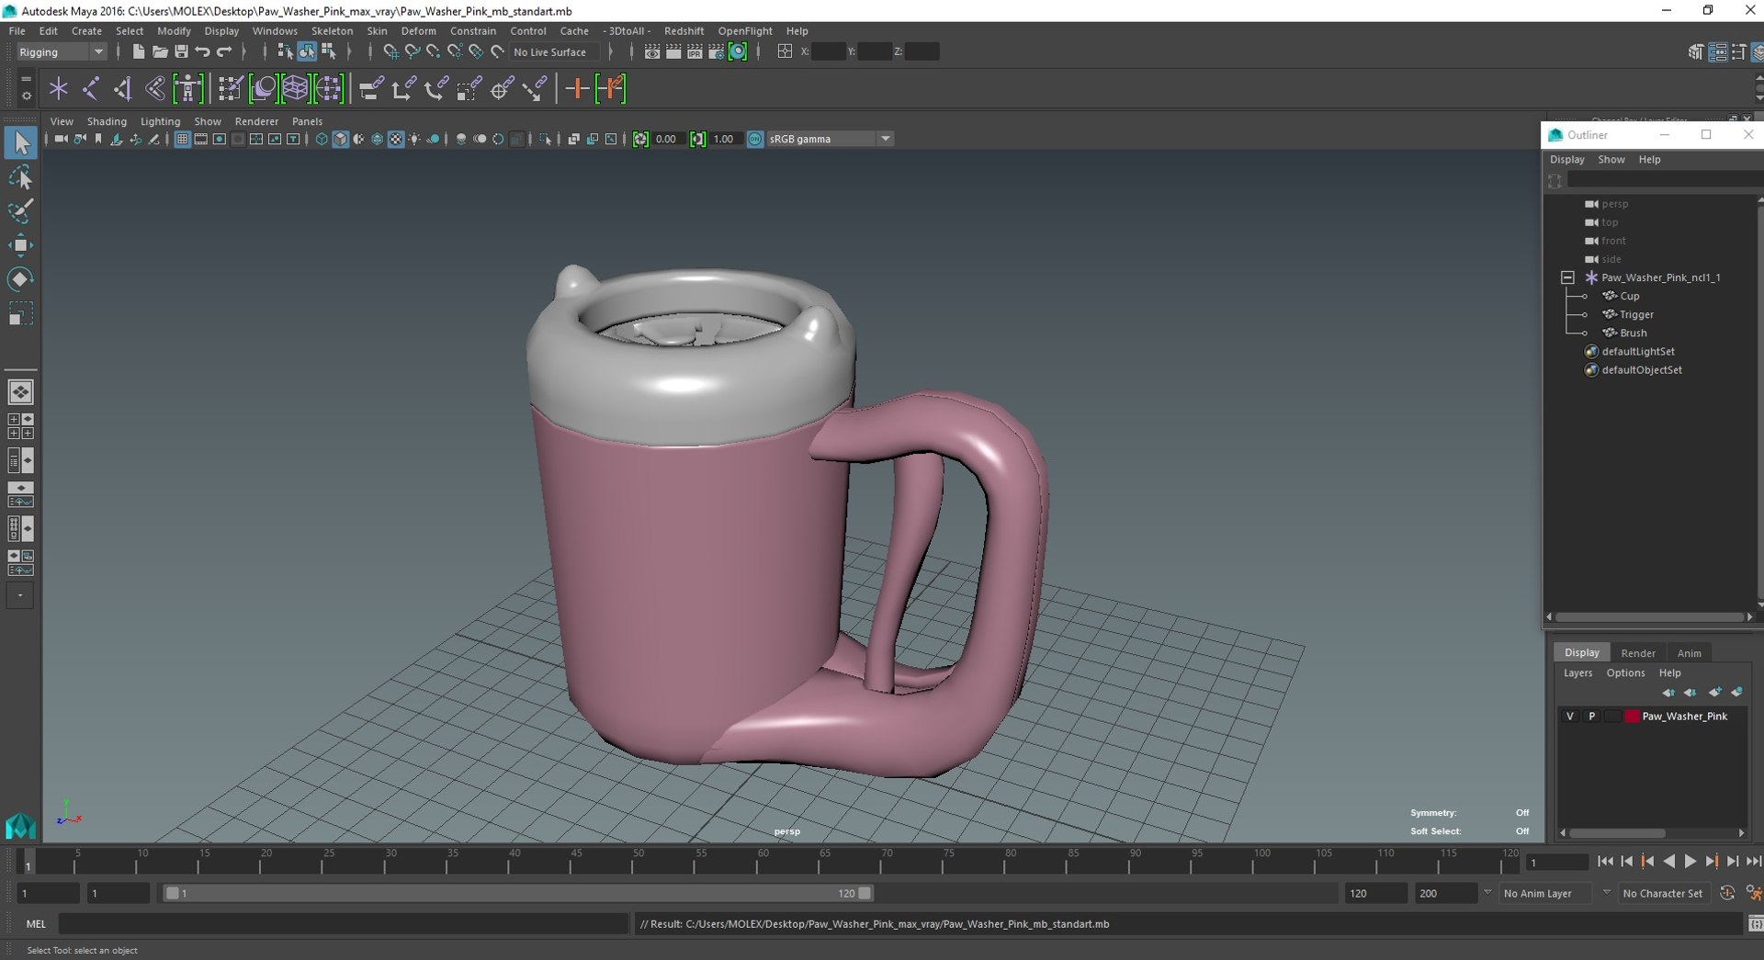
Task: Click the Save Scene disk icon
Action: click(x=181, y=52)
